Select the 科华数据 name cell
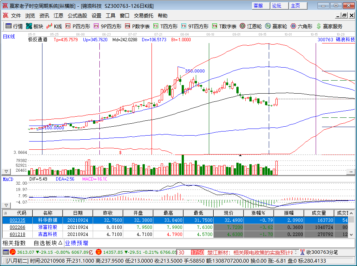The image size is (357, 266). click(x=48, y=220)
